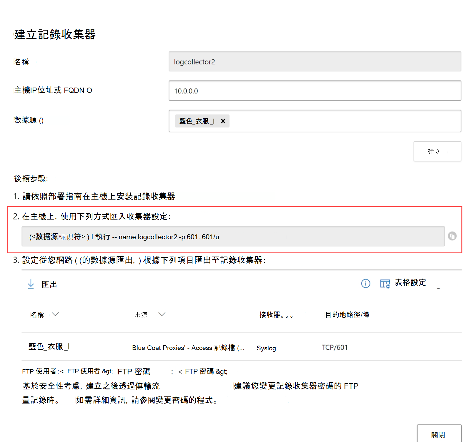Image resolution: width=474 pixels, height=442 pixels.
Task: Select the import command text box
Action: point(233,236)
